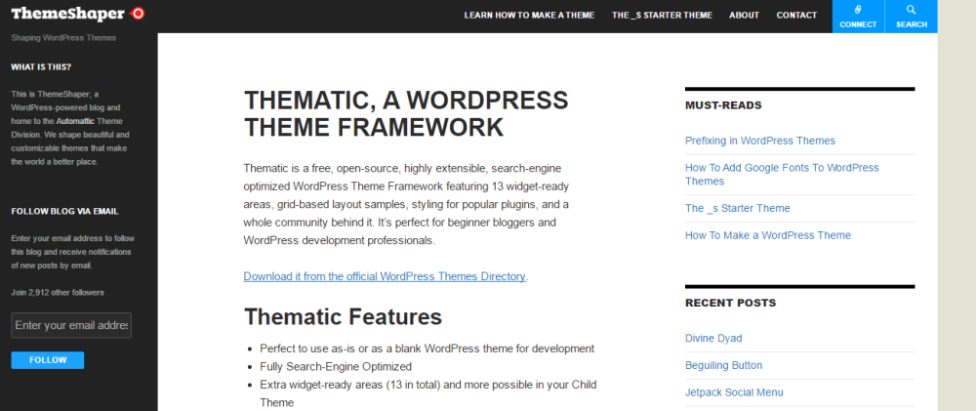The image size is (976, 411).
Task: Click the Thematic Features heading
Action: click(x=343, y=317)
